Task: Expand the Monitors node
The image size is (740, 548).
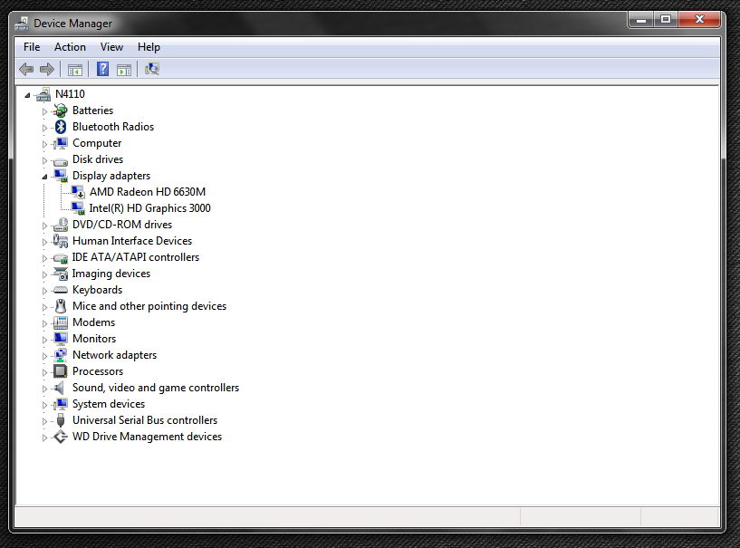Action: pyautogui.click(x=44, y=340)
